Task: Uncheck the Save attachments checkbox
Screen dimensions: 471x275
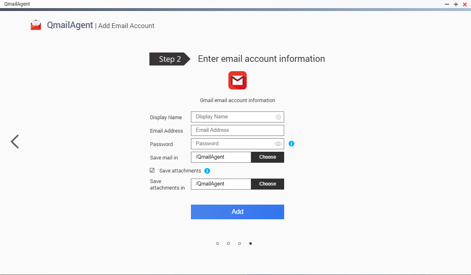Action: (x=152, y=170)
